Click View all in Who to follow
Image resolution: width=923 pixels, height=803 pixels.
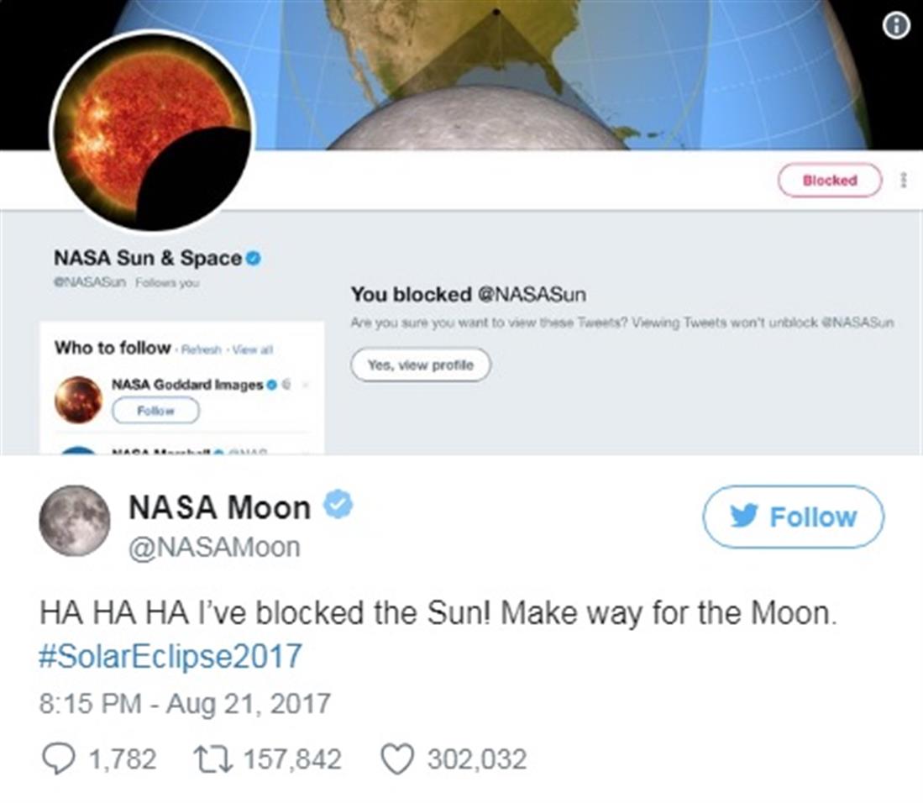[x=253, y=349]
